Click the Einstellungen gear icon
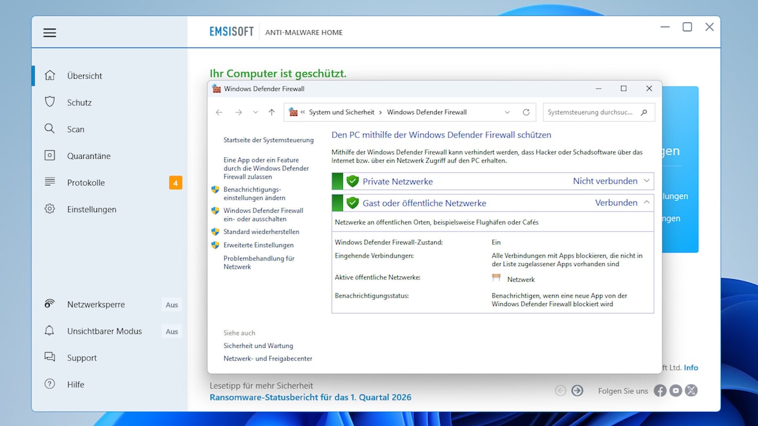 click(49, 208)
